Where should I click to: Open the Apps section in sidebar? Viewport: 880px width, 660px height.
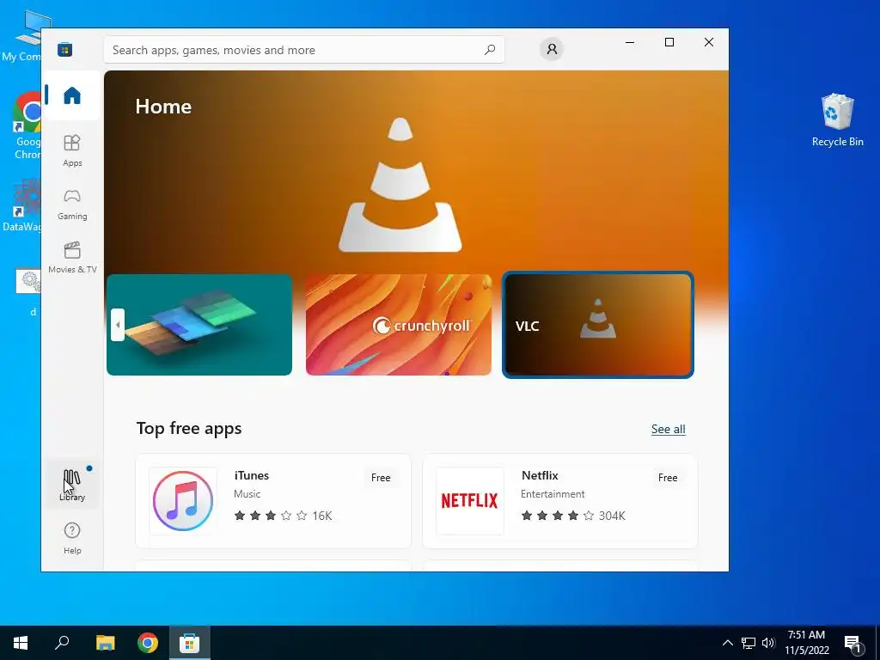pyautogui.click(x=72, y=150)
